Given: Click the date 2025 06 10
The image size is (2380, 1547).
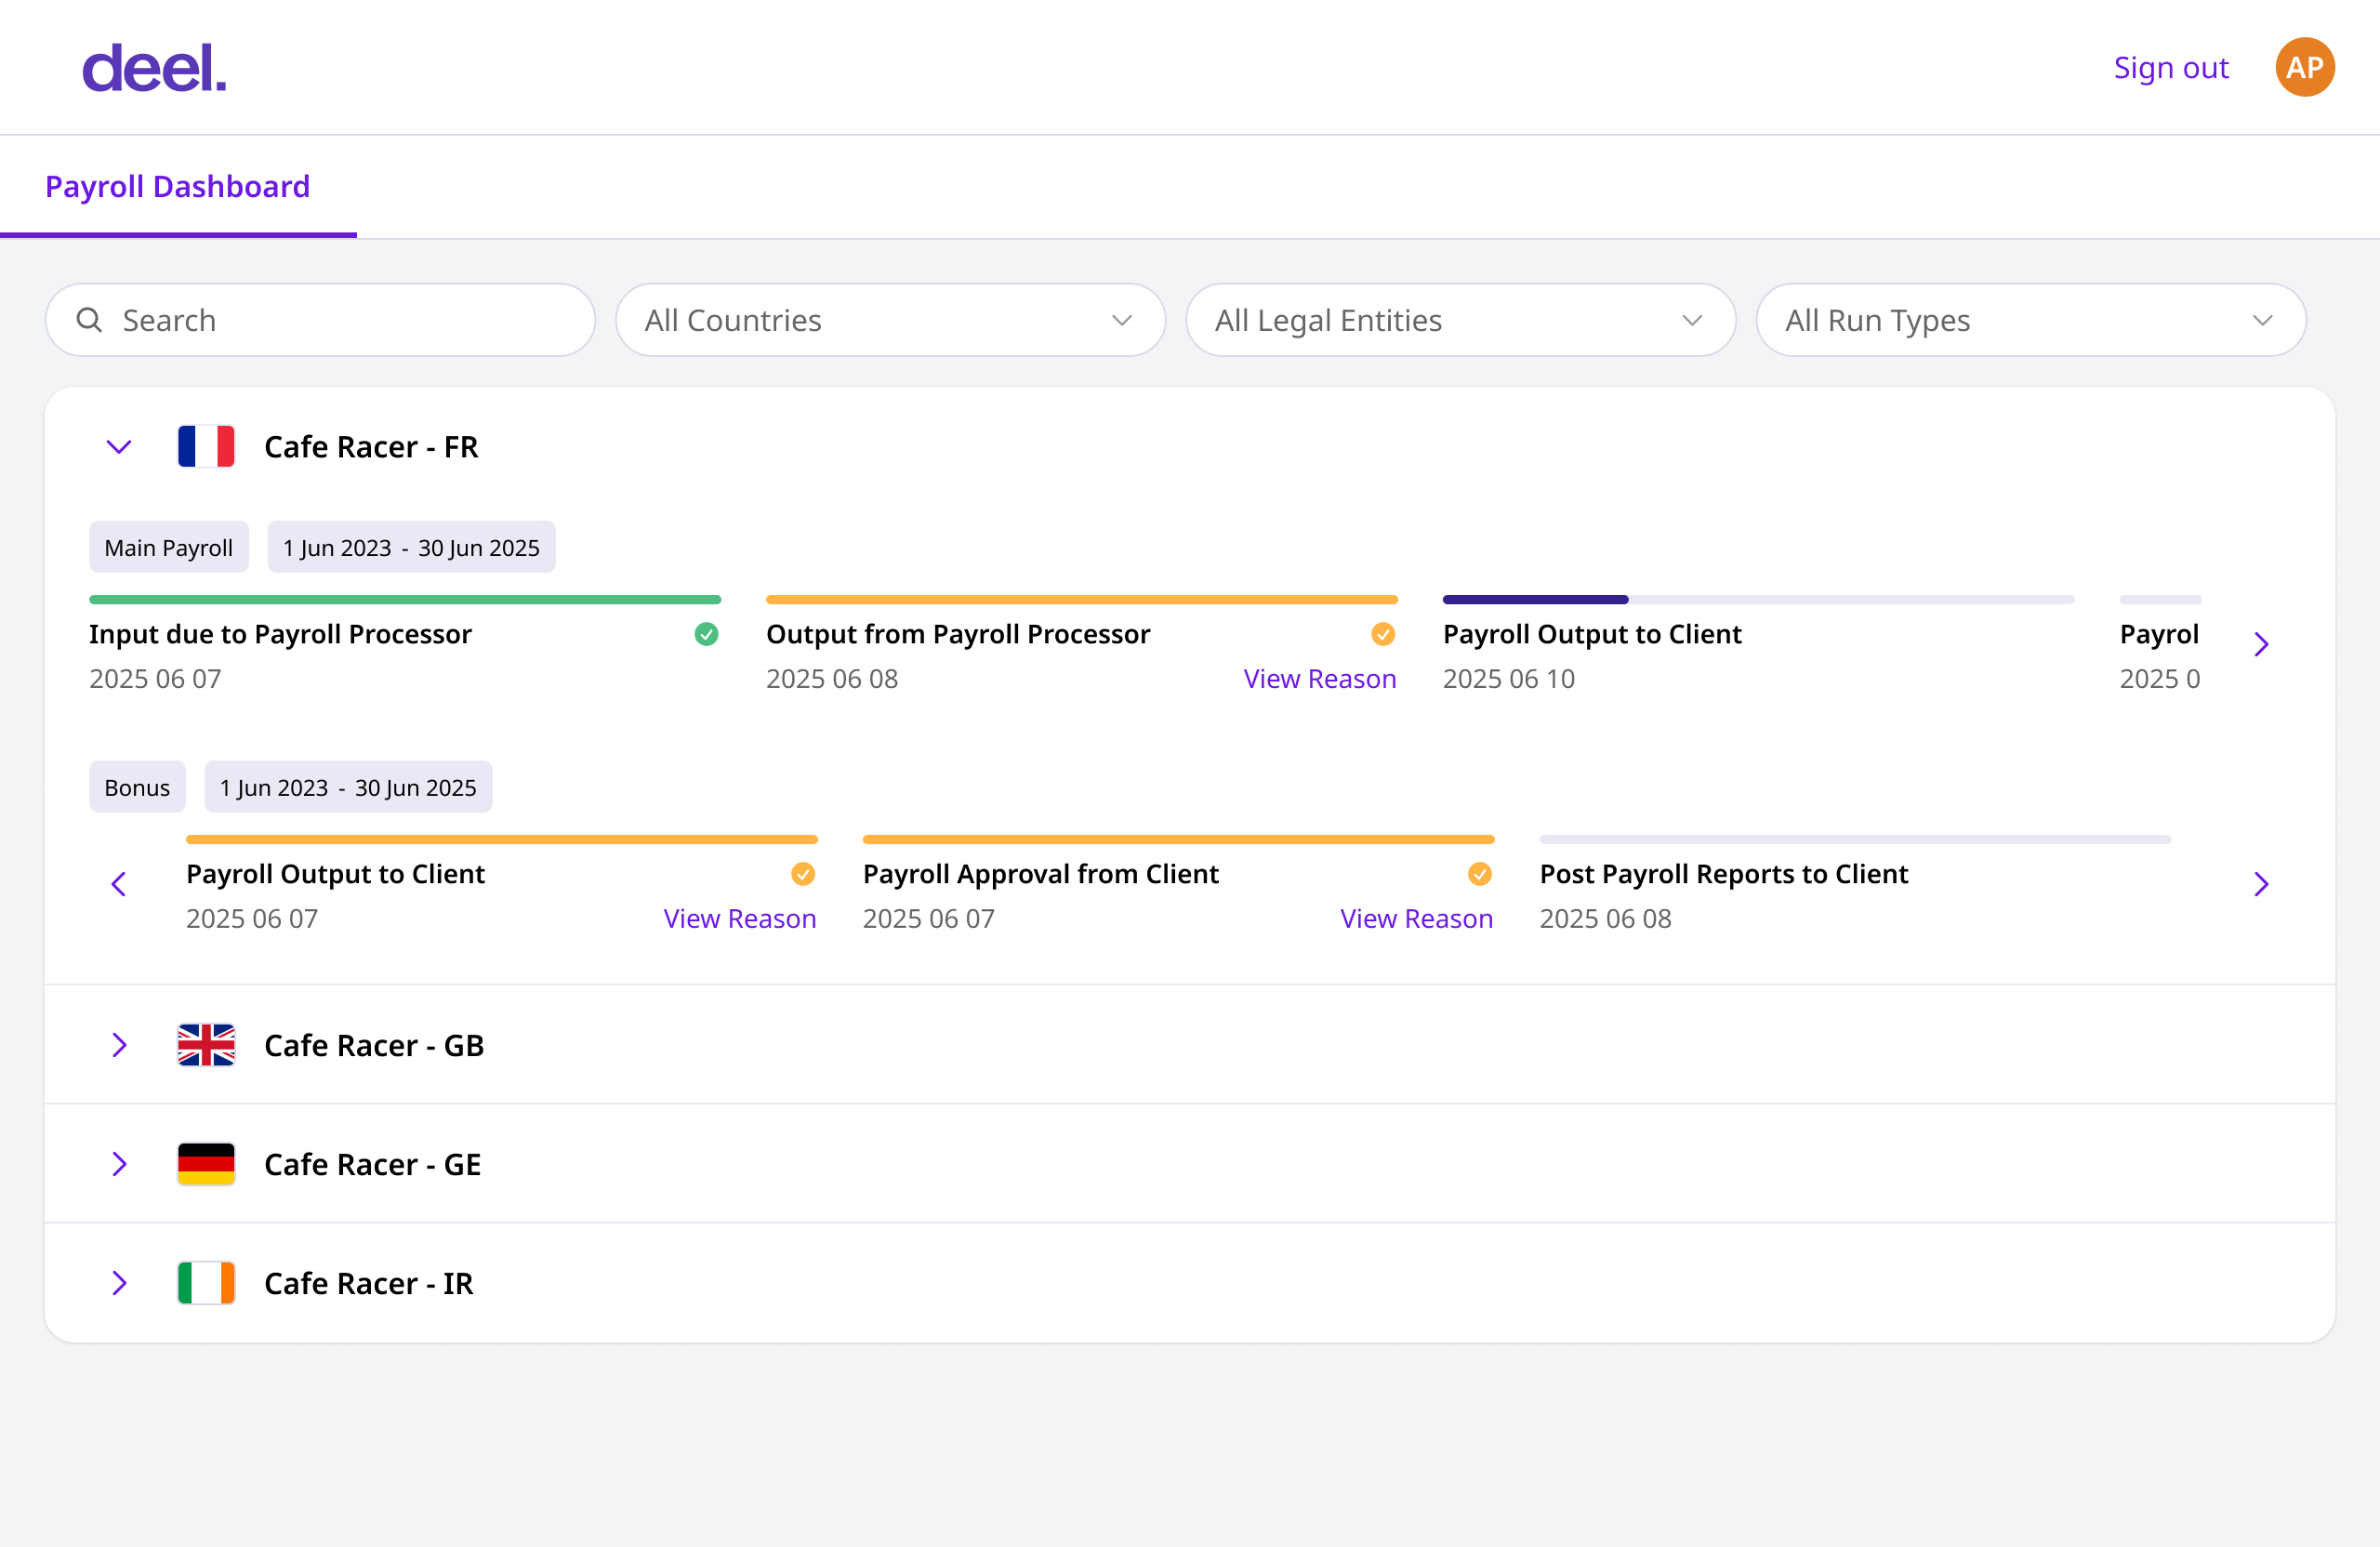Looking at the screenshot, I should point(1509,679).
